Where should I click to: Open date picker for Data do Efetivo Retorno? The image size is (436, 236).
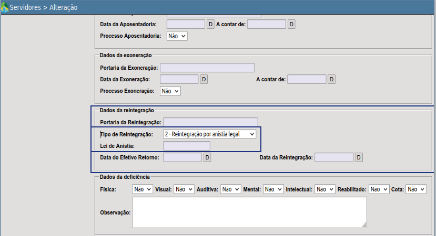(207, 157)
